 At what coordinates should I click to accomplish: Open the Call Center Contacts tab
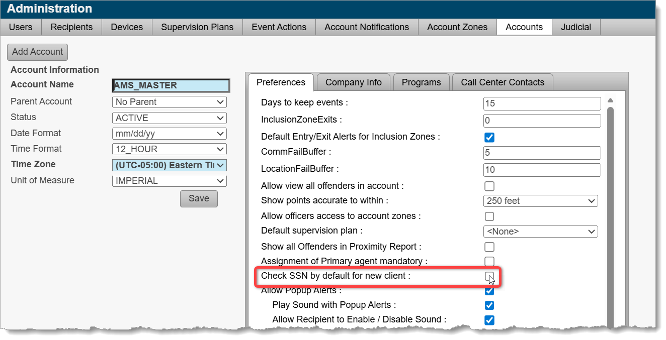502,82
